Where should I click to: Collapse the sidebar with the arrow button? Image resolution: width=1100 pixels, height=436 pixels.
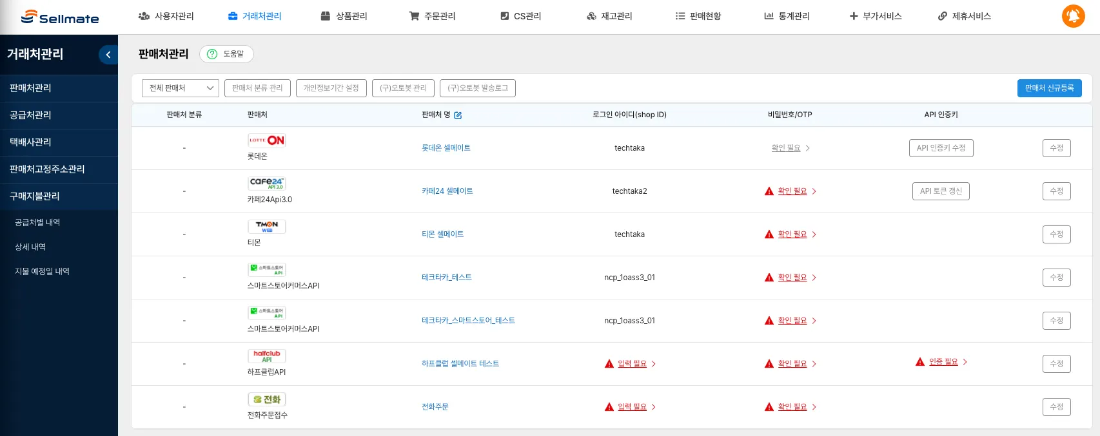108,55
